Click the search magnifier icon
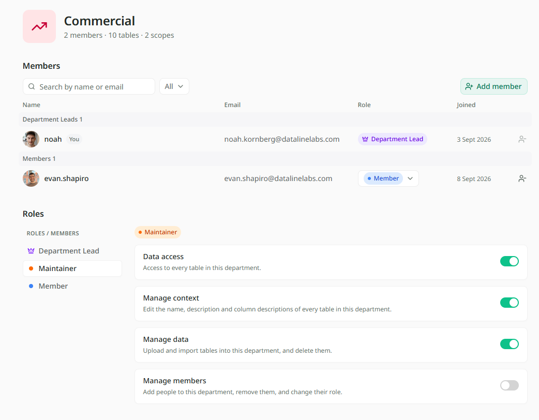 (32, 86)
